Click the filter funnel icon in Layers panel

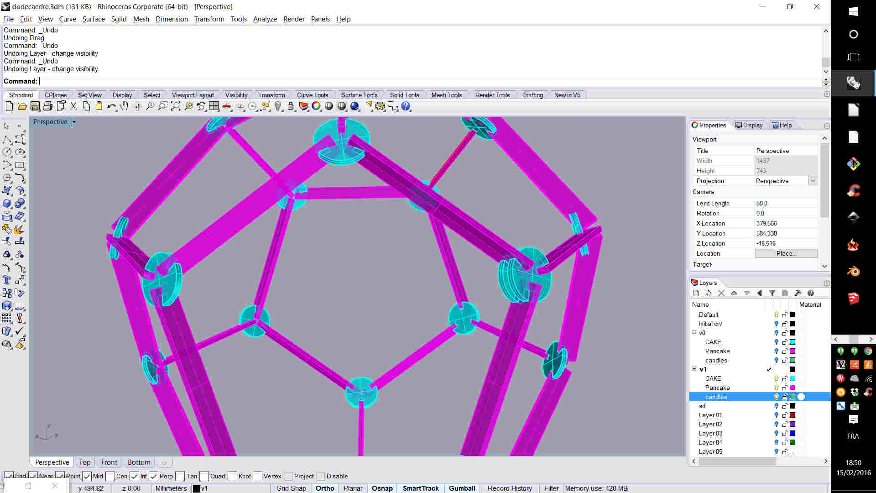pos(772,293)
